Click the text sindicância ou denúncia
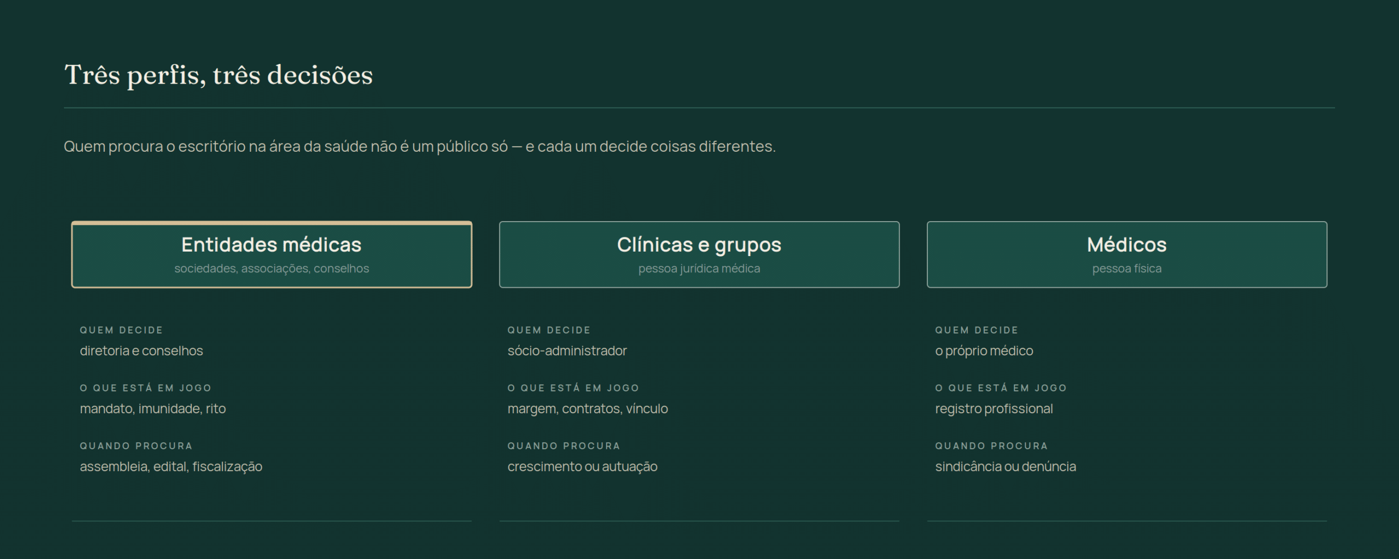Viewport: 1399px width, 559px height. click(1006, 466)
